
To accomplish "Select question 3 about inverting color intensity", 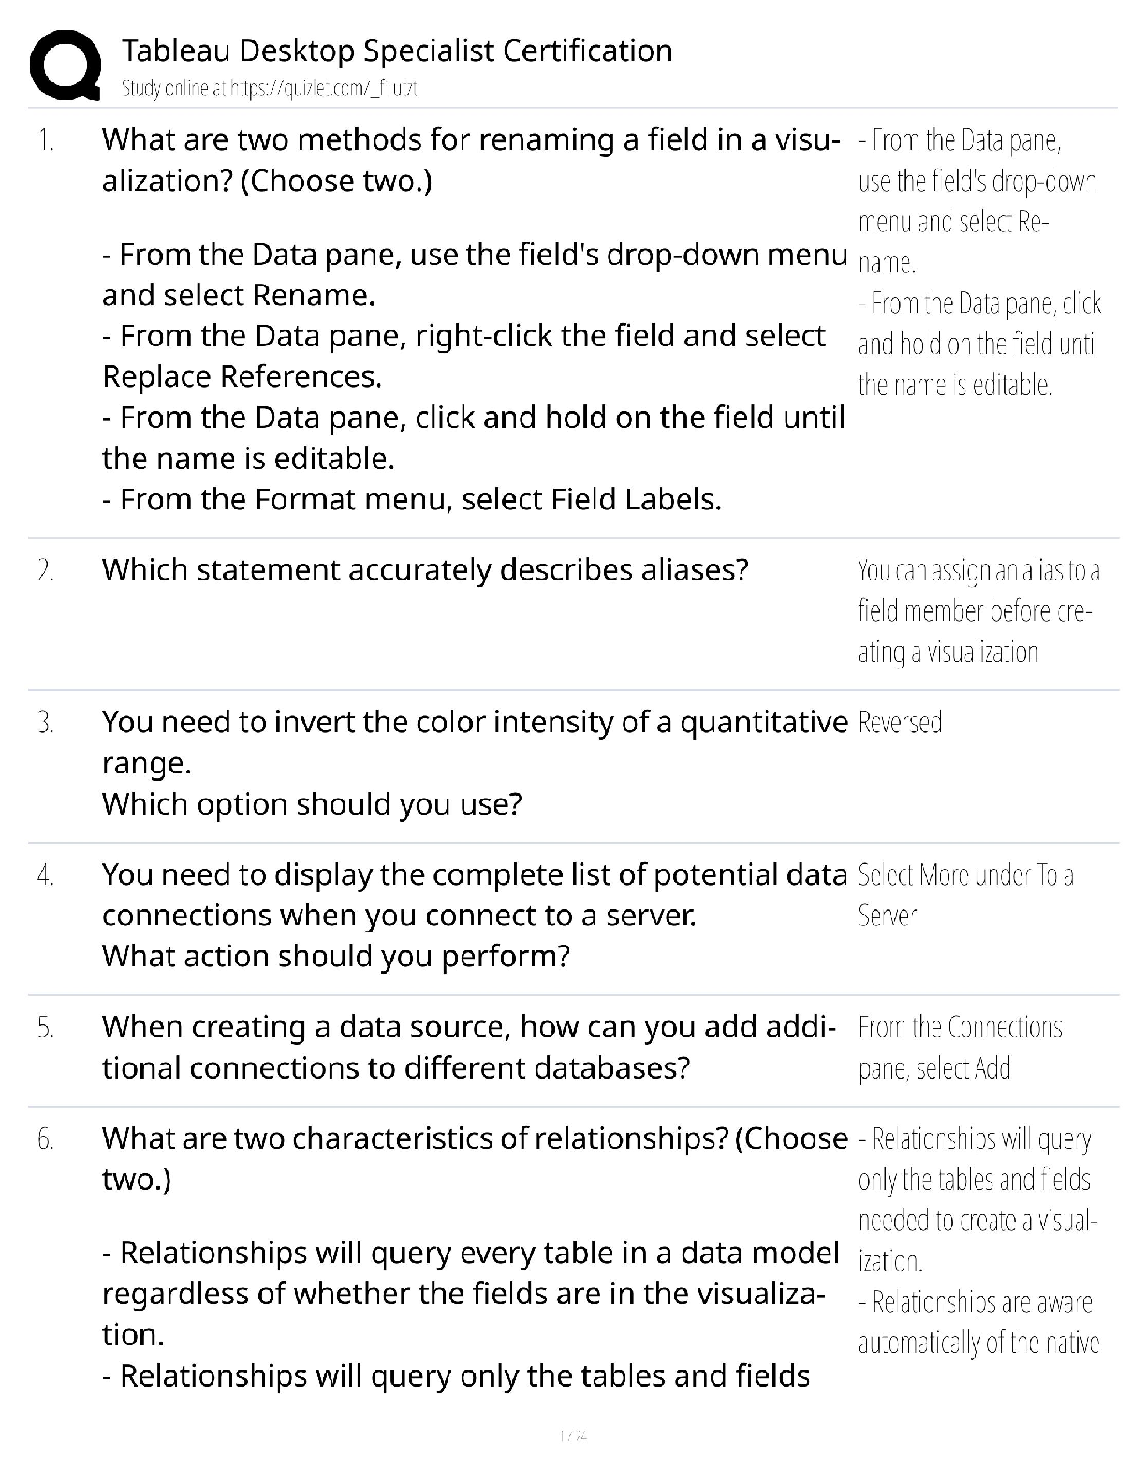I will [x=475, y=763].
